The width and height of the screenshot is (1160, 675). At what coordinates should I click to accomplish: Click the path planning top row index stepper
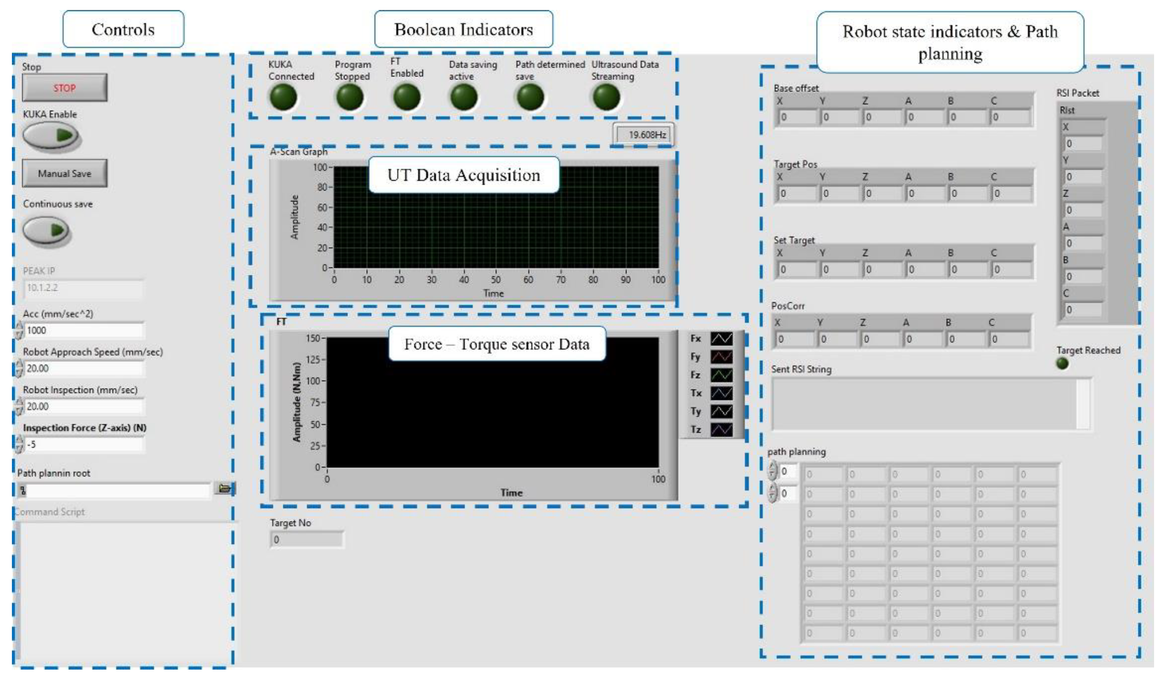(772, 471)
